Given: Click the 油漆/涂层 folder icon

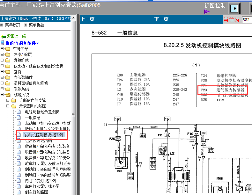Looking at the screenshot, I should click(x=8, y=54).
